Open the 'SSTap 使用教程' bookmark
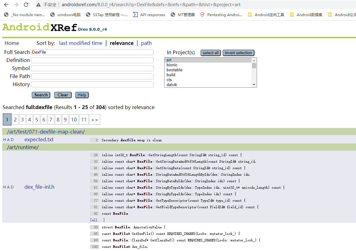This screenshot has width=356, height=251. [107, 15]
